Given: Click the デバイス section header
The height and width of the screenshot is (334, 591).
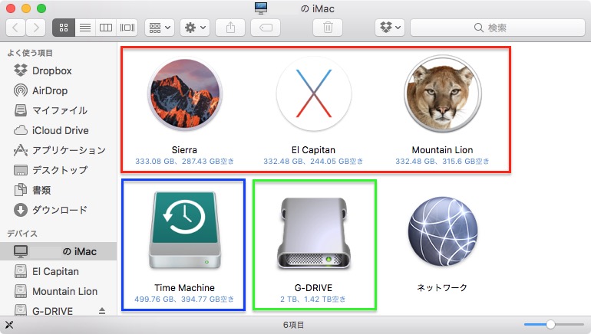Looking at the screenshot, I should 22,234.
